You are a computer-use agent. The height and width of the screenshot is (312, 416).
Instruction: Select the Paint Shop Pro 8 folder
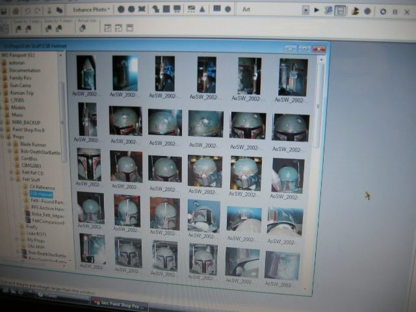tap(29, 130)
